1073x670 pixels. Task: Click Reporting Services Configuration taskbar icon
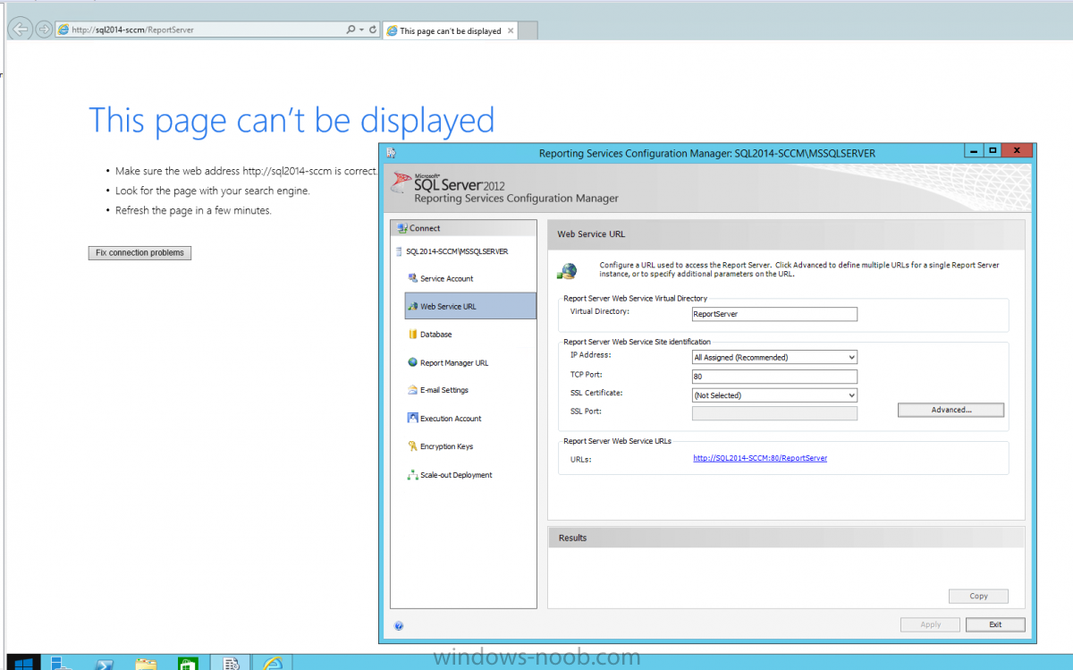(231, 663)
